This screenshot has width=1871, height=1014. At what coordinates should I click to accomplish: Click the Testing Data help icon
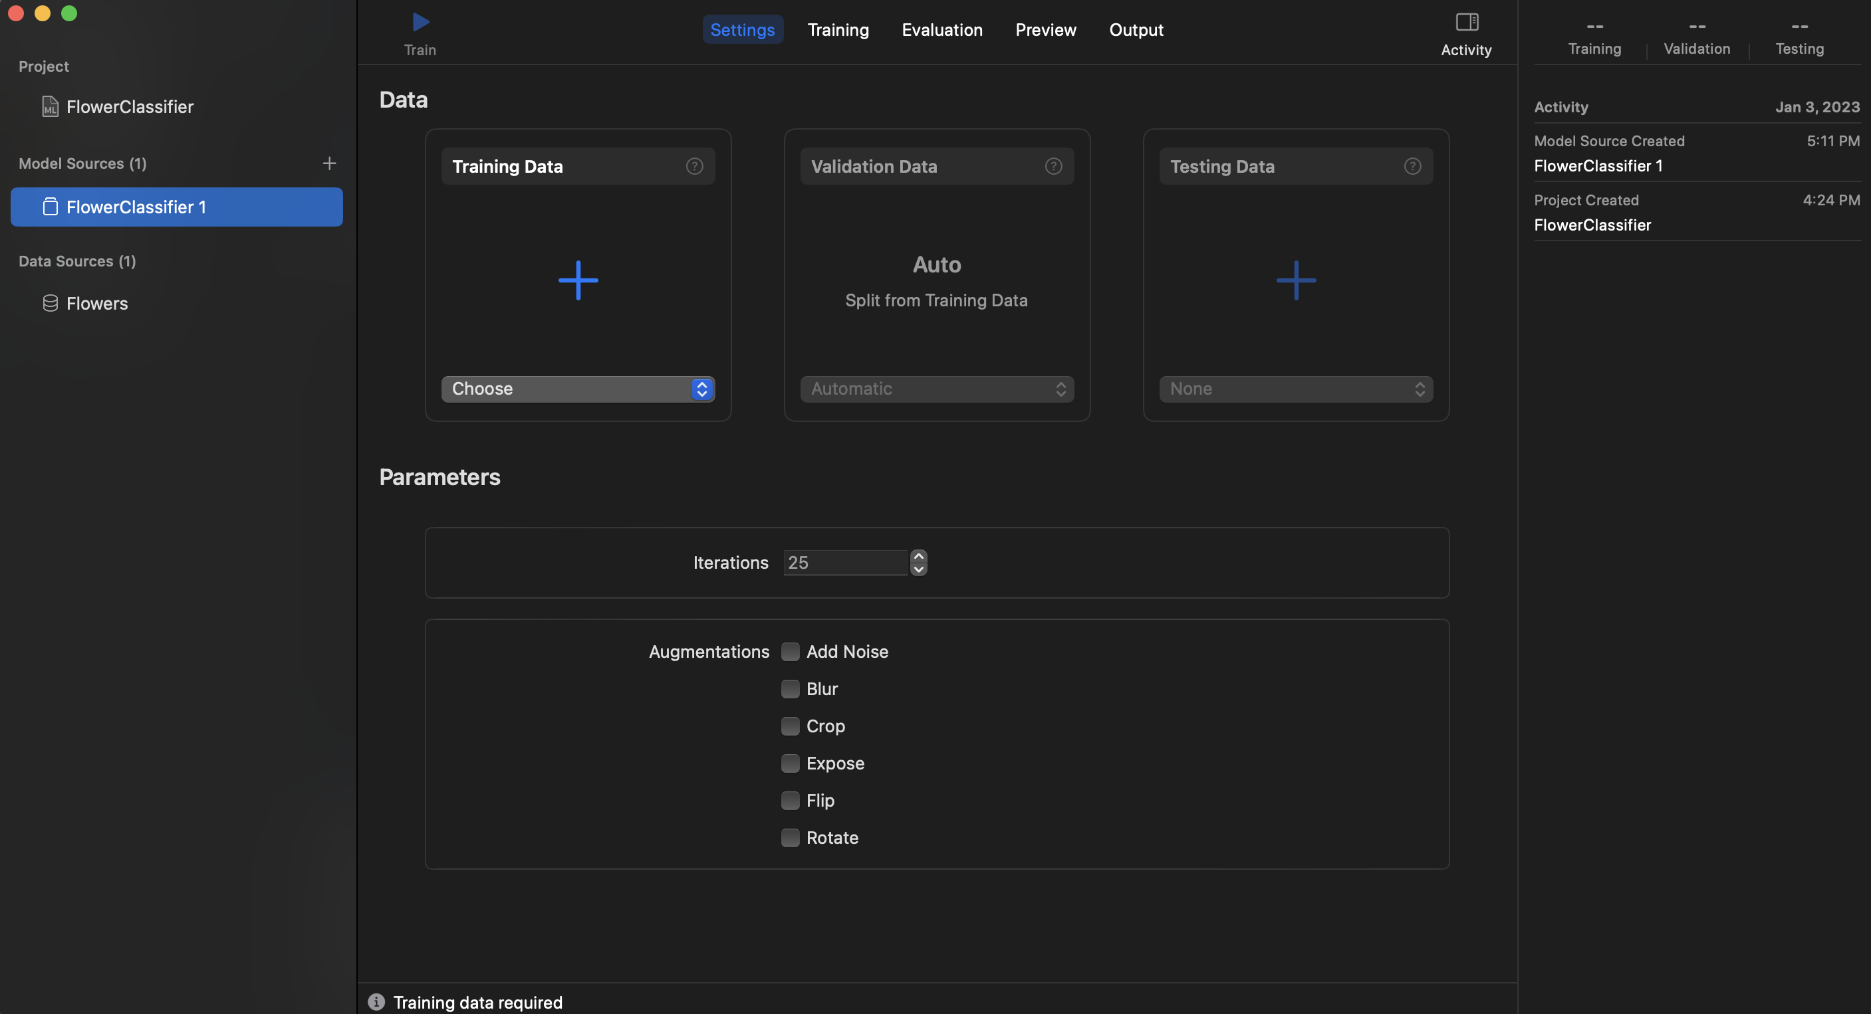pos(1412,166)
